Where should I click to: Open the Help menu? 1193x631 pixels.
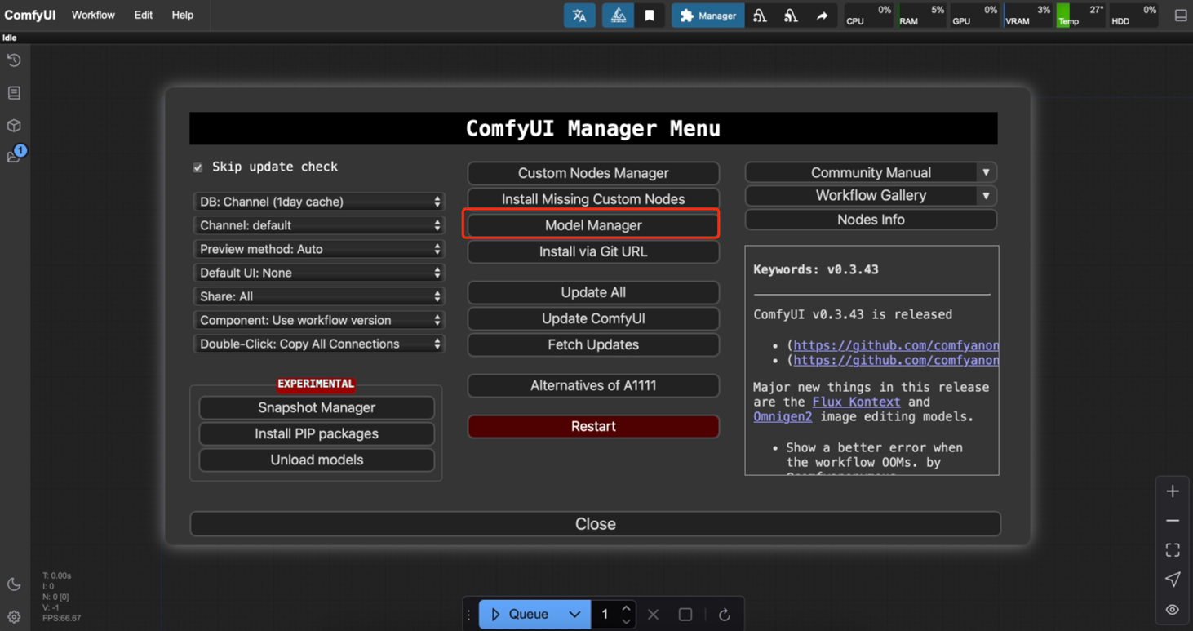[x=182, y=15]
